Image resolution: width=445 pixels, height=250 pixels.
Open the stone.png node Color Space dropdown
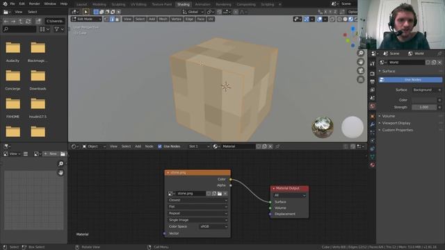click(213, 226)
